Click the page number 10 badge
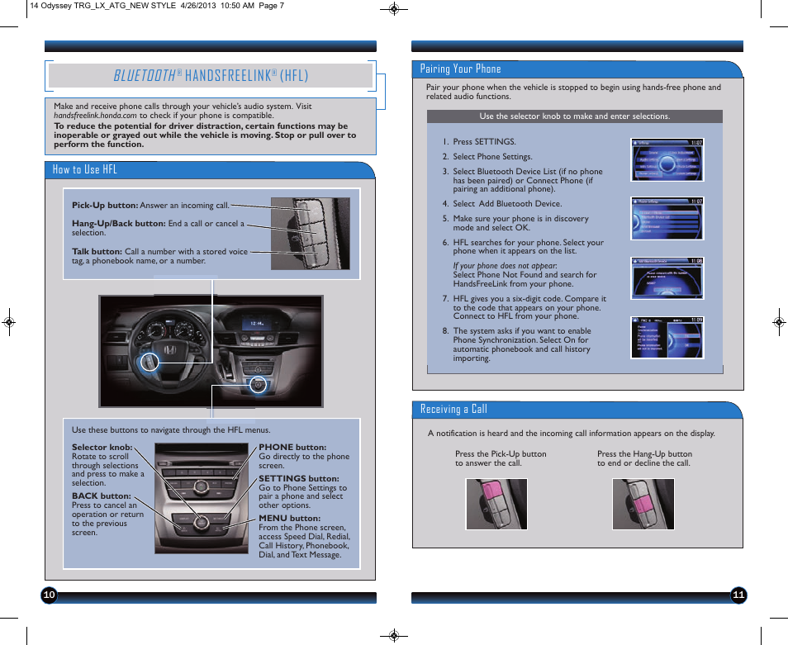The image size is (788, 645). tap(50, 595)
